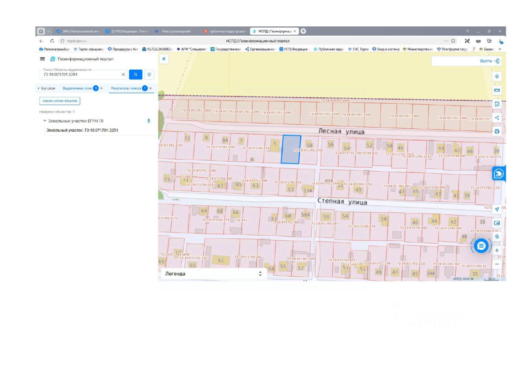The image size is (527, 372).
Task: Click the 'Скачать список объектов' button
Action: pos(60,101)
